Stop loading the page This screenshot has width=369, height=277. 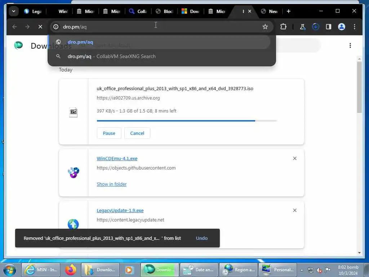(40, 27)
